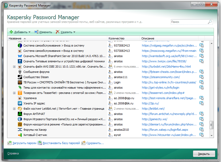The height and width of the screenshot is (162, 221).
Task: Click the Закрыть button
Action: click(204, 154)
